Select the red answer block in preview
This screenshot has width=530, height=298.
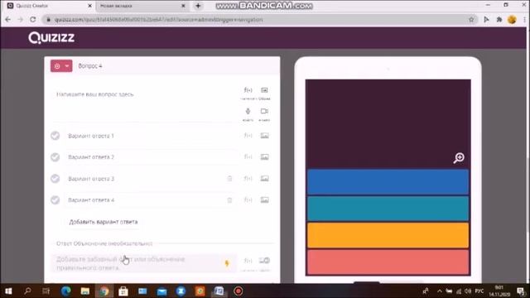pyautogui.click(x=388, y=262)
